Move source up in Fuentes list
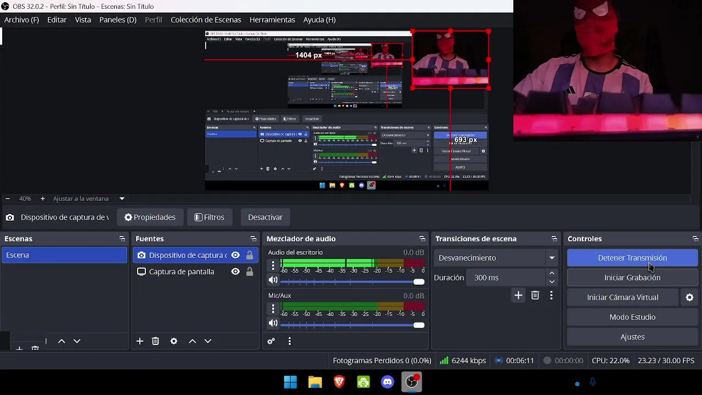 pos(193,341)
